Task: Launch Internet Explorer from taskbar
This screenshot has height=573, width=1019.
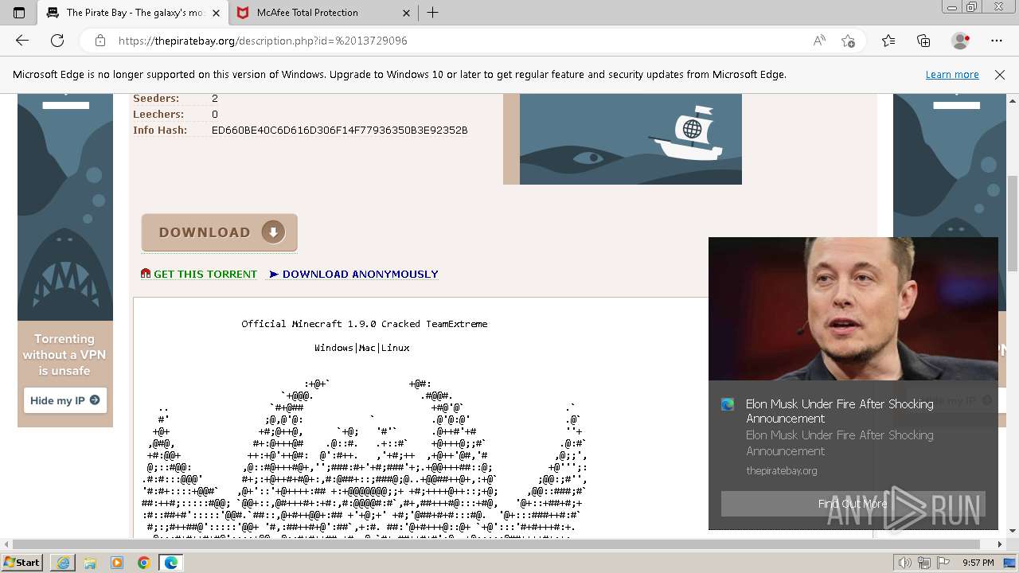Action: pos(63,563)
